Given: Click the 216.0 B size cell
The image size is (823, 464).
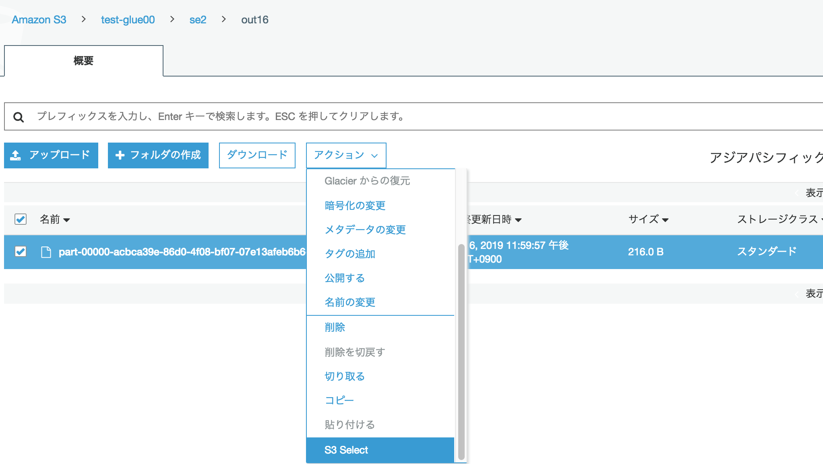Looking at the screenshot, I should (x=646, y=252).
